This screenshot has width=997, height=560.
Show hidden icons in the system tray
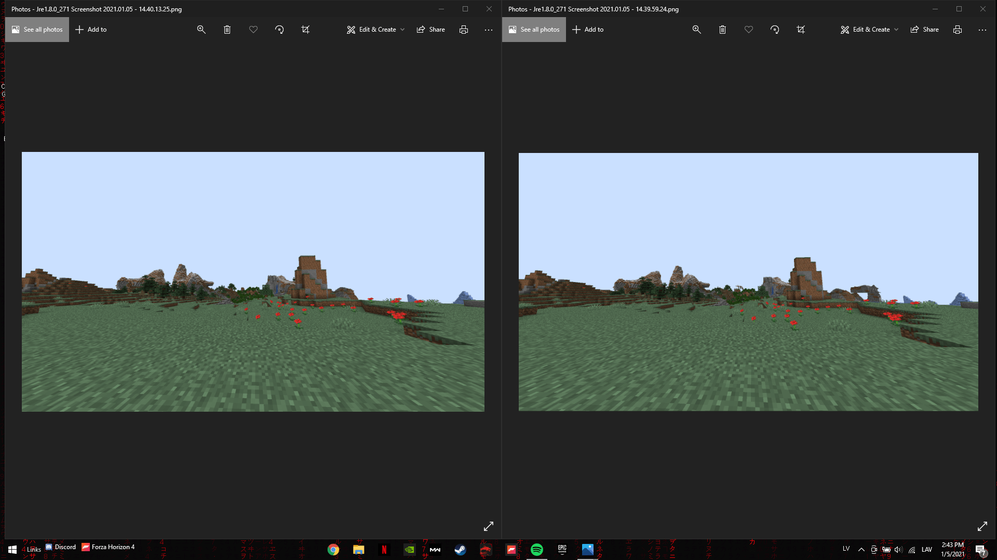tap(861, 549)
